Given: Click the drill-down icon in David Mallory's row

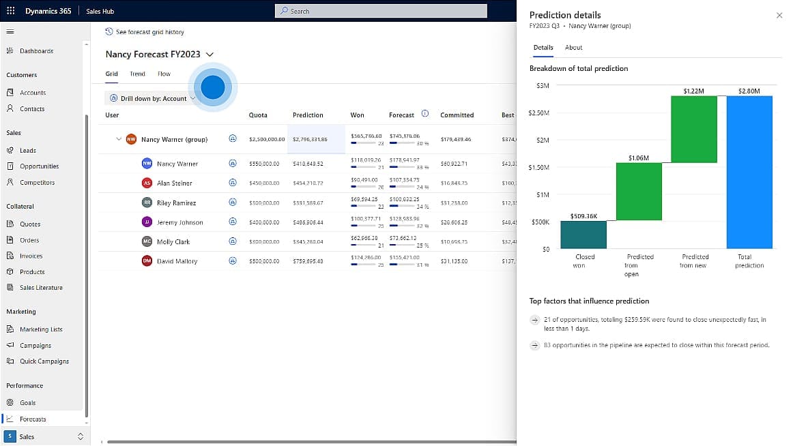Looking at the screenshot, I should pos(233,261).
